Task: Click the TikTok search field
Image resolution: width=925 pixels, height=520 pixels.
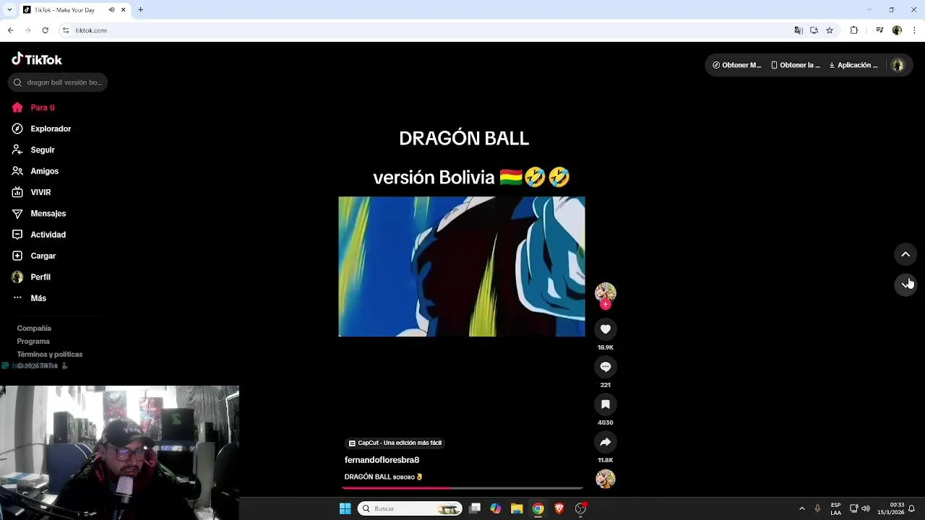Action: 58,82
